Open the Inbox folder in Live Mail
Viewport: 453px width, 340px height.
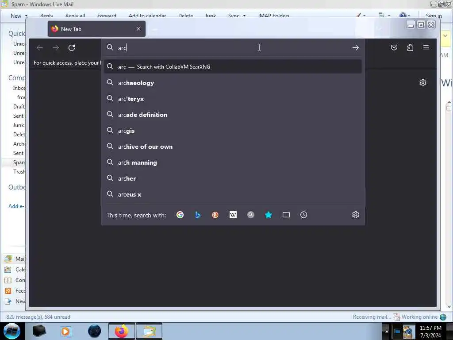click(x=19, y=88)
